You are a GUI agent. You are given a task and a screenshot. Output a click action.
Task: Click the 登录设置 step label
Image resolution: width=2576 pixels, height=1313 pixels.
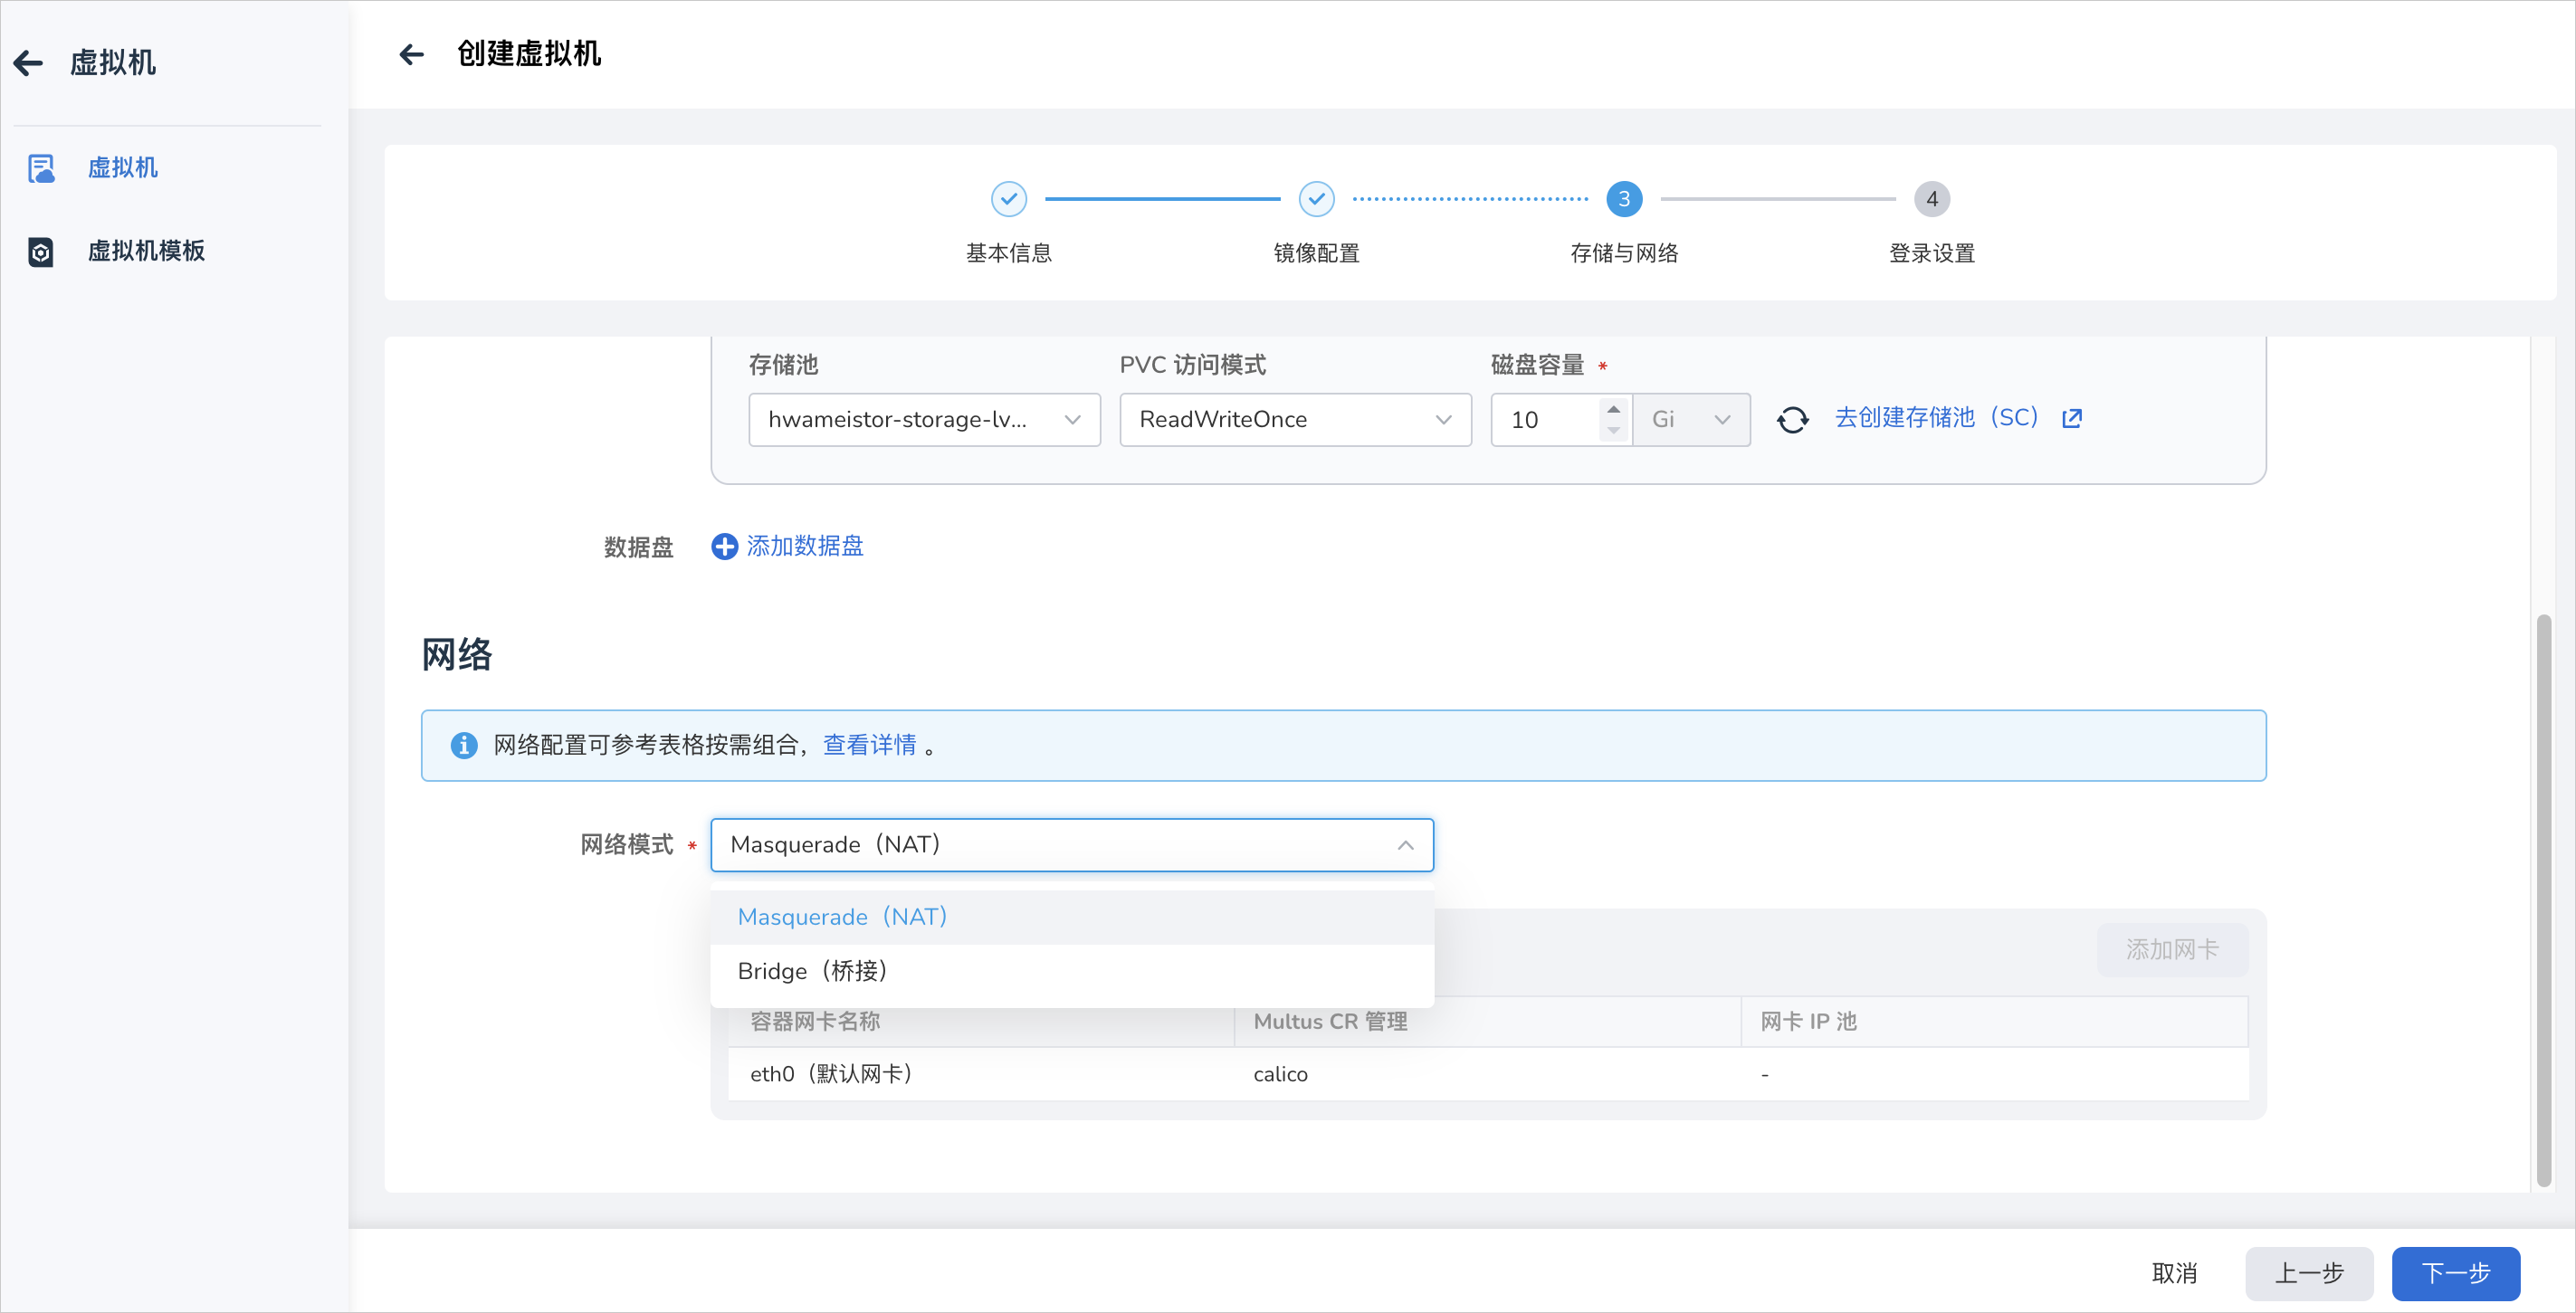(1932, 253)
